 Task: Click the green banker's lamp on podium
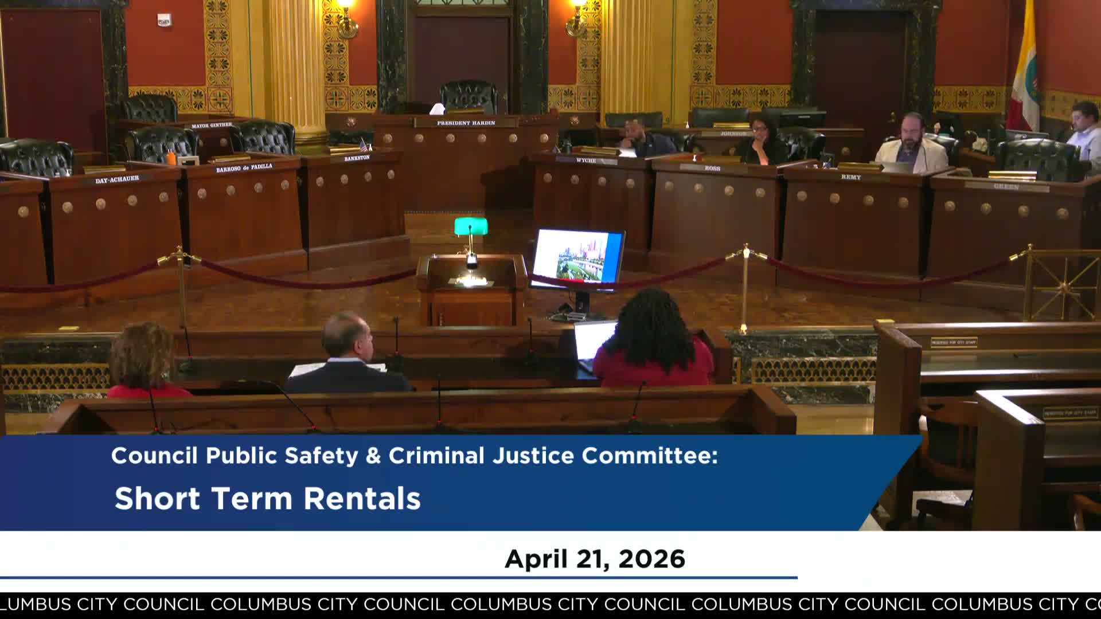pos(471,227)
